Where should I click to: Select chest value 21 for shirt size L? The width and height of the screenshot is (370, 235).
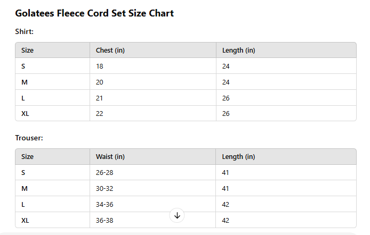click(x=100, y=98)
